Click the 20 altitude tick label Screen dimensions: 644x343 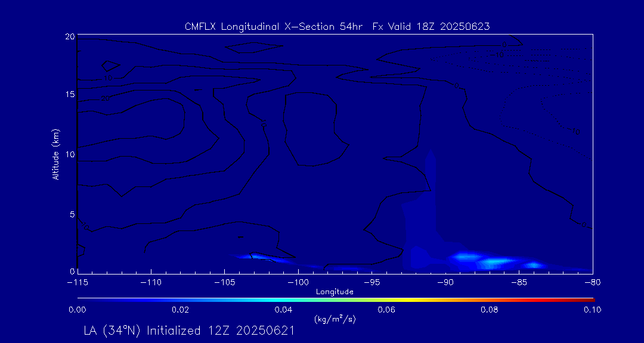tap(69, 36)
